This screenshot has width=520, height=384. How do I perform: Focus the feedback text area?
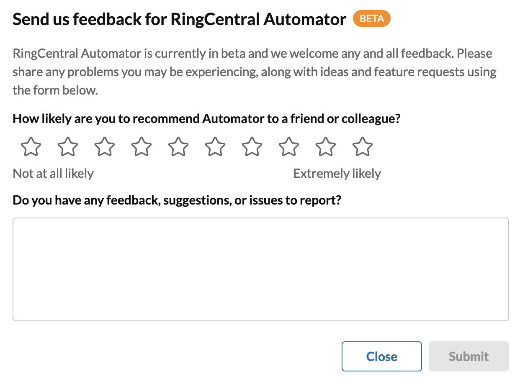click(x=260, y=269)
